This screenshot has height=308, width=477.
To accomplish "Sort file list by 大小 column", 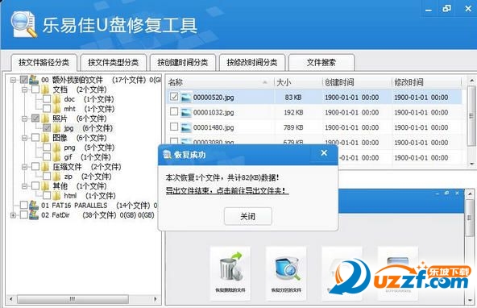I will 298,82.
